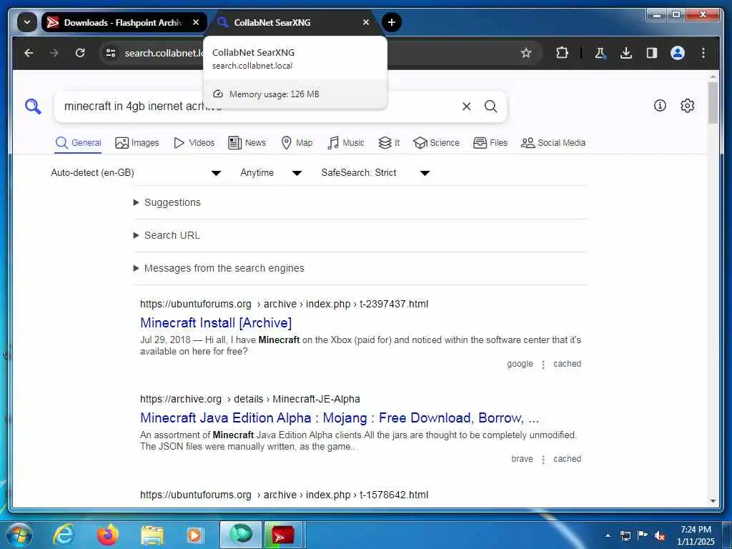Open site information icon in address bar
The height and width of the screenshot is (549, 732).
[111, 53]
